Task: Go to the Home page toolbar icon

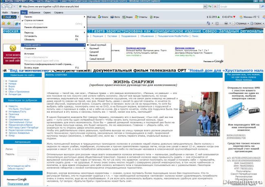Action: (x=208, y=24)
